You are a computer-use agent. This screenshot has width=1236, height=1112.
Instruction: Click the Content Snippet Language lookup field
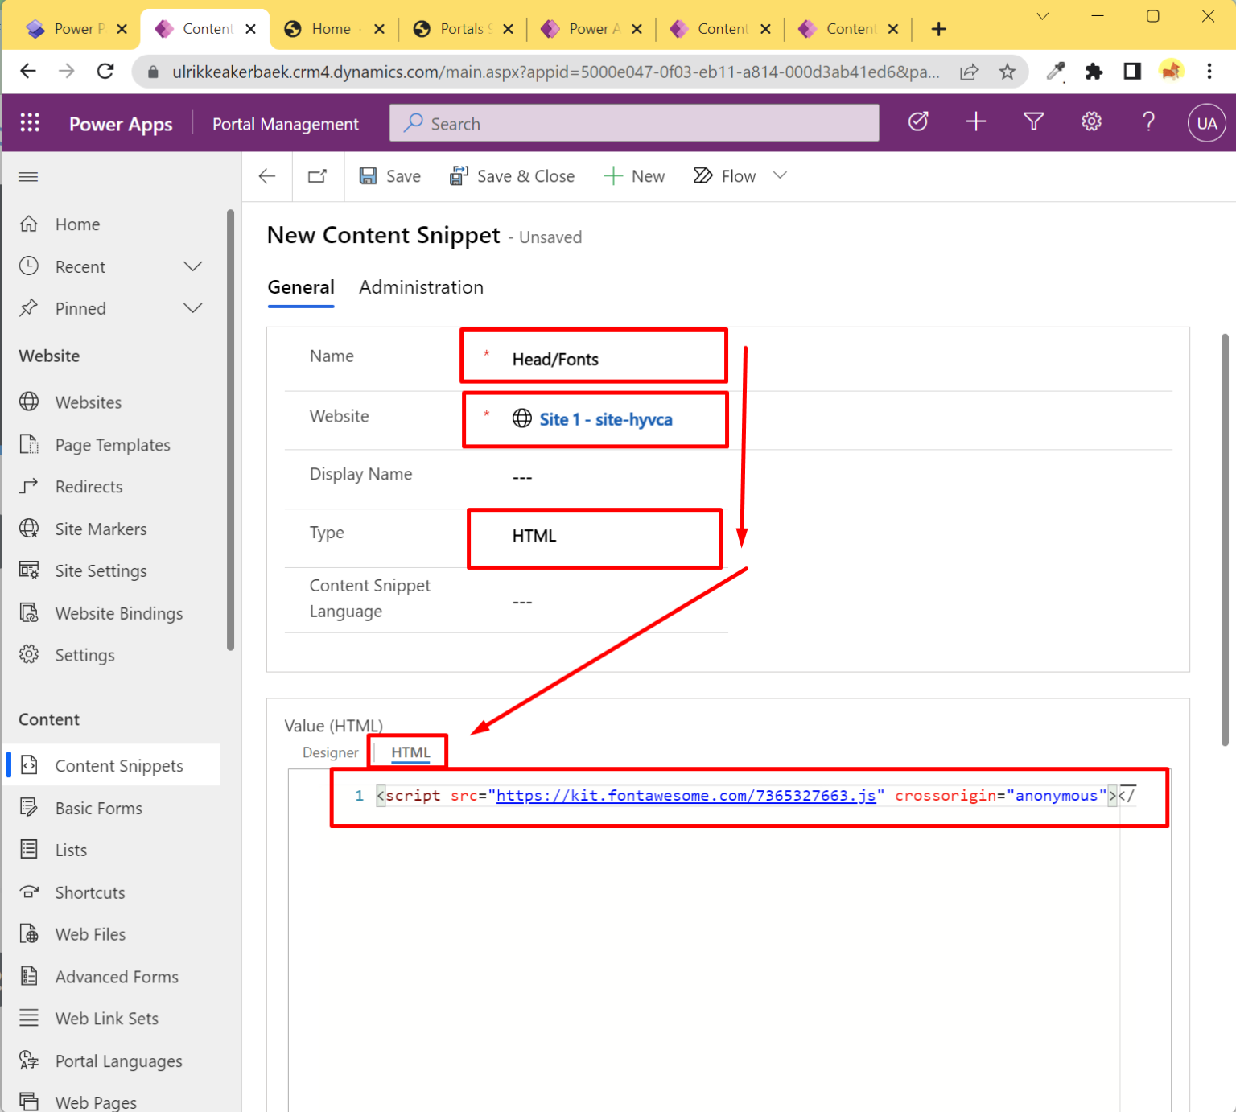coord(616,602)
